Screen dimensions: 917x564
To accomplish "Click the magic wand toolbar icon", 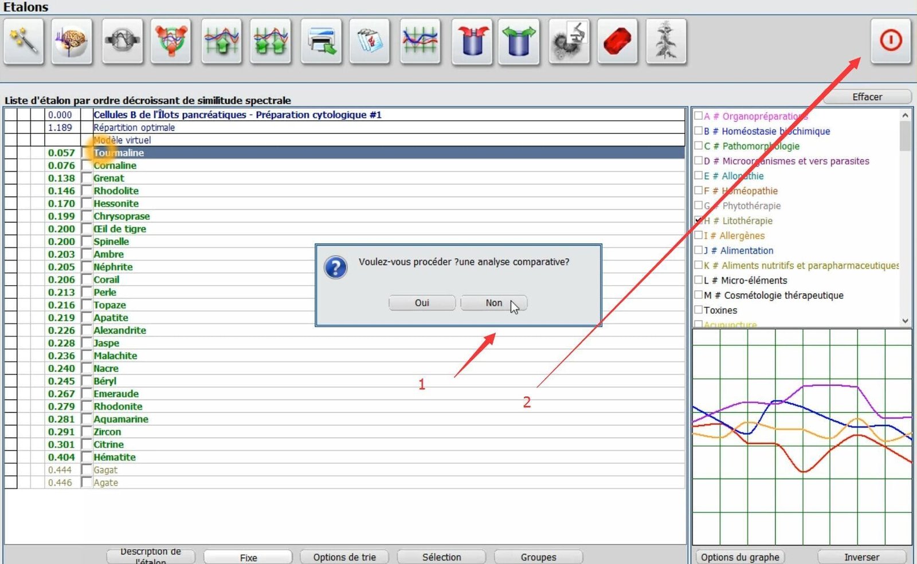I will coord(23,41).
